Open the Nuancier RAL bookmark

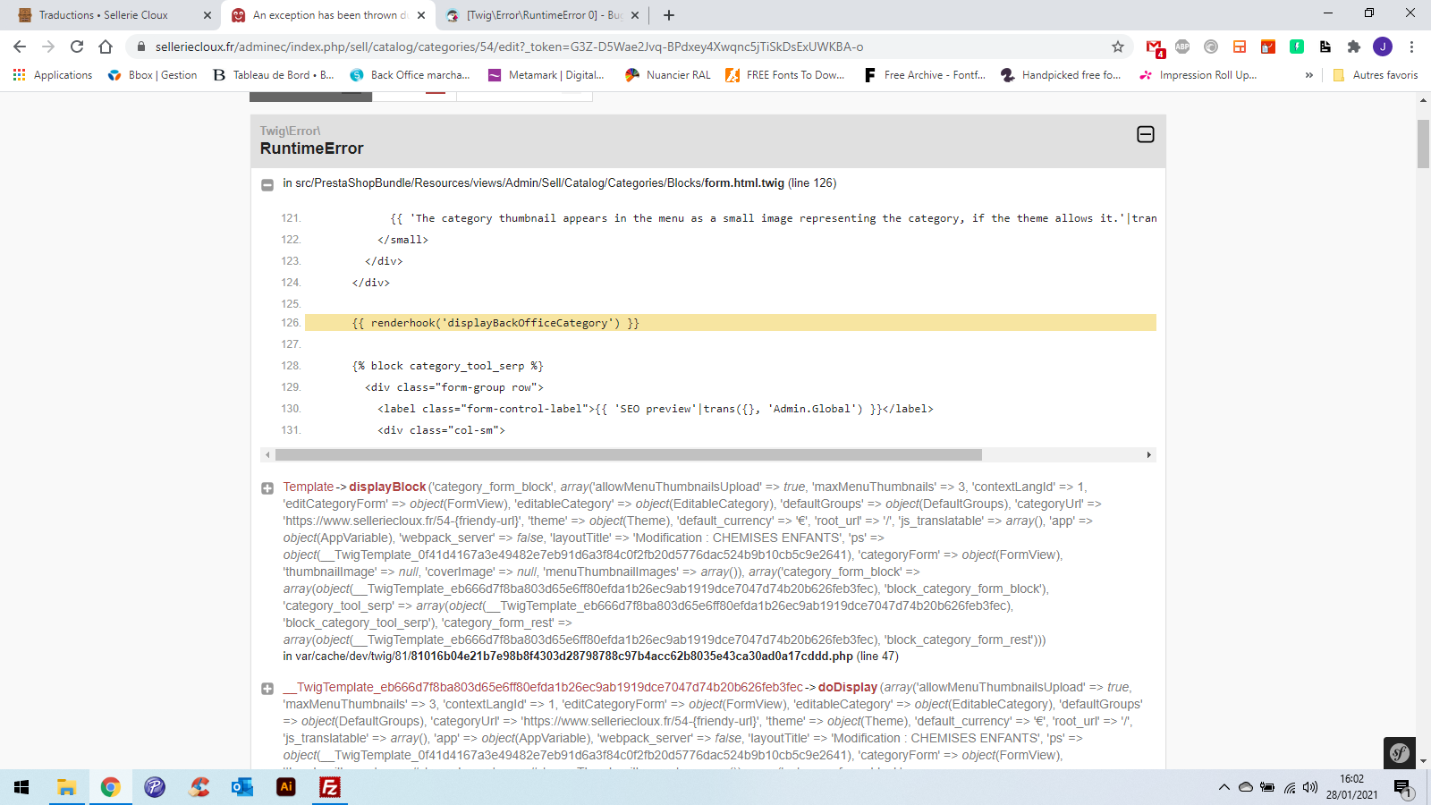pyautogui.click(x=668, y=75)
